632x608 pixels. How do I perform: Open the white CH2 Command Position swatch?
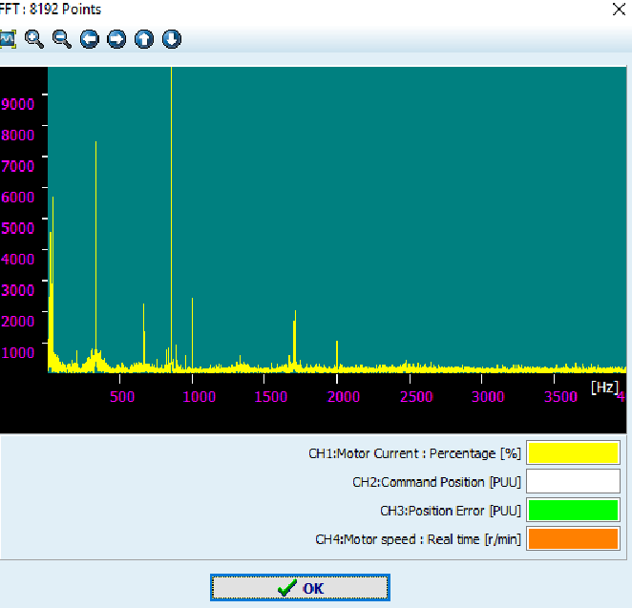tap(573, 482)
